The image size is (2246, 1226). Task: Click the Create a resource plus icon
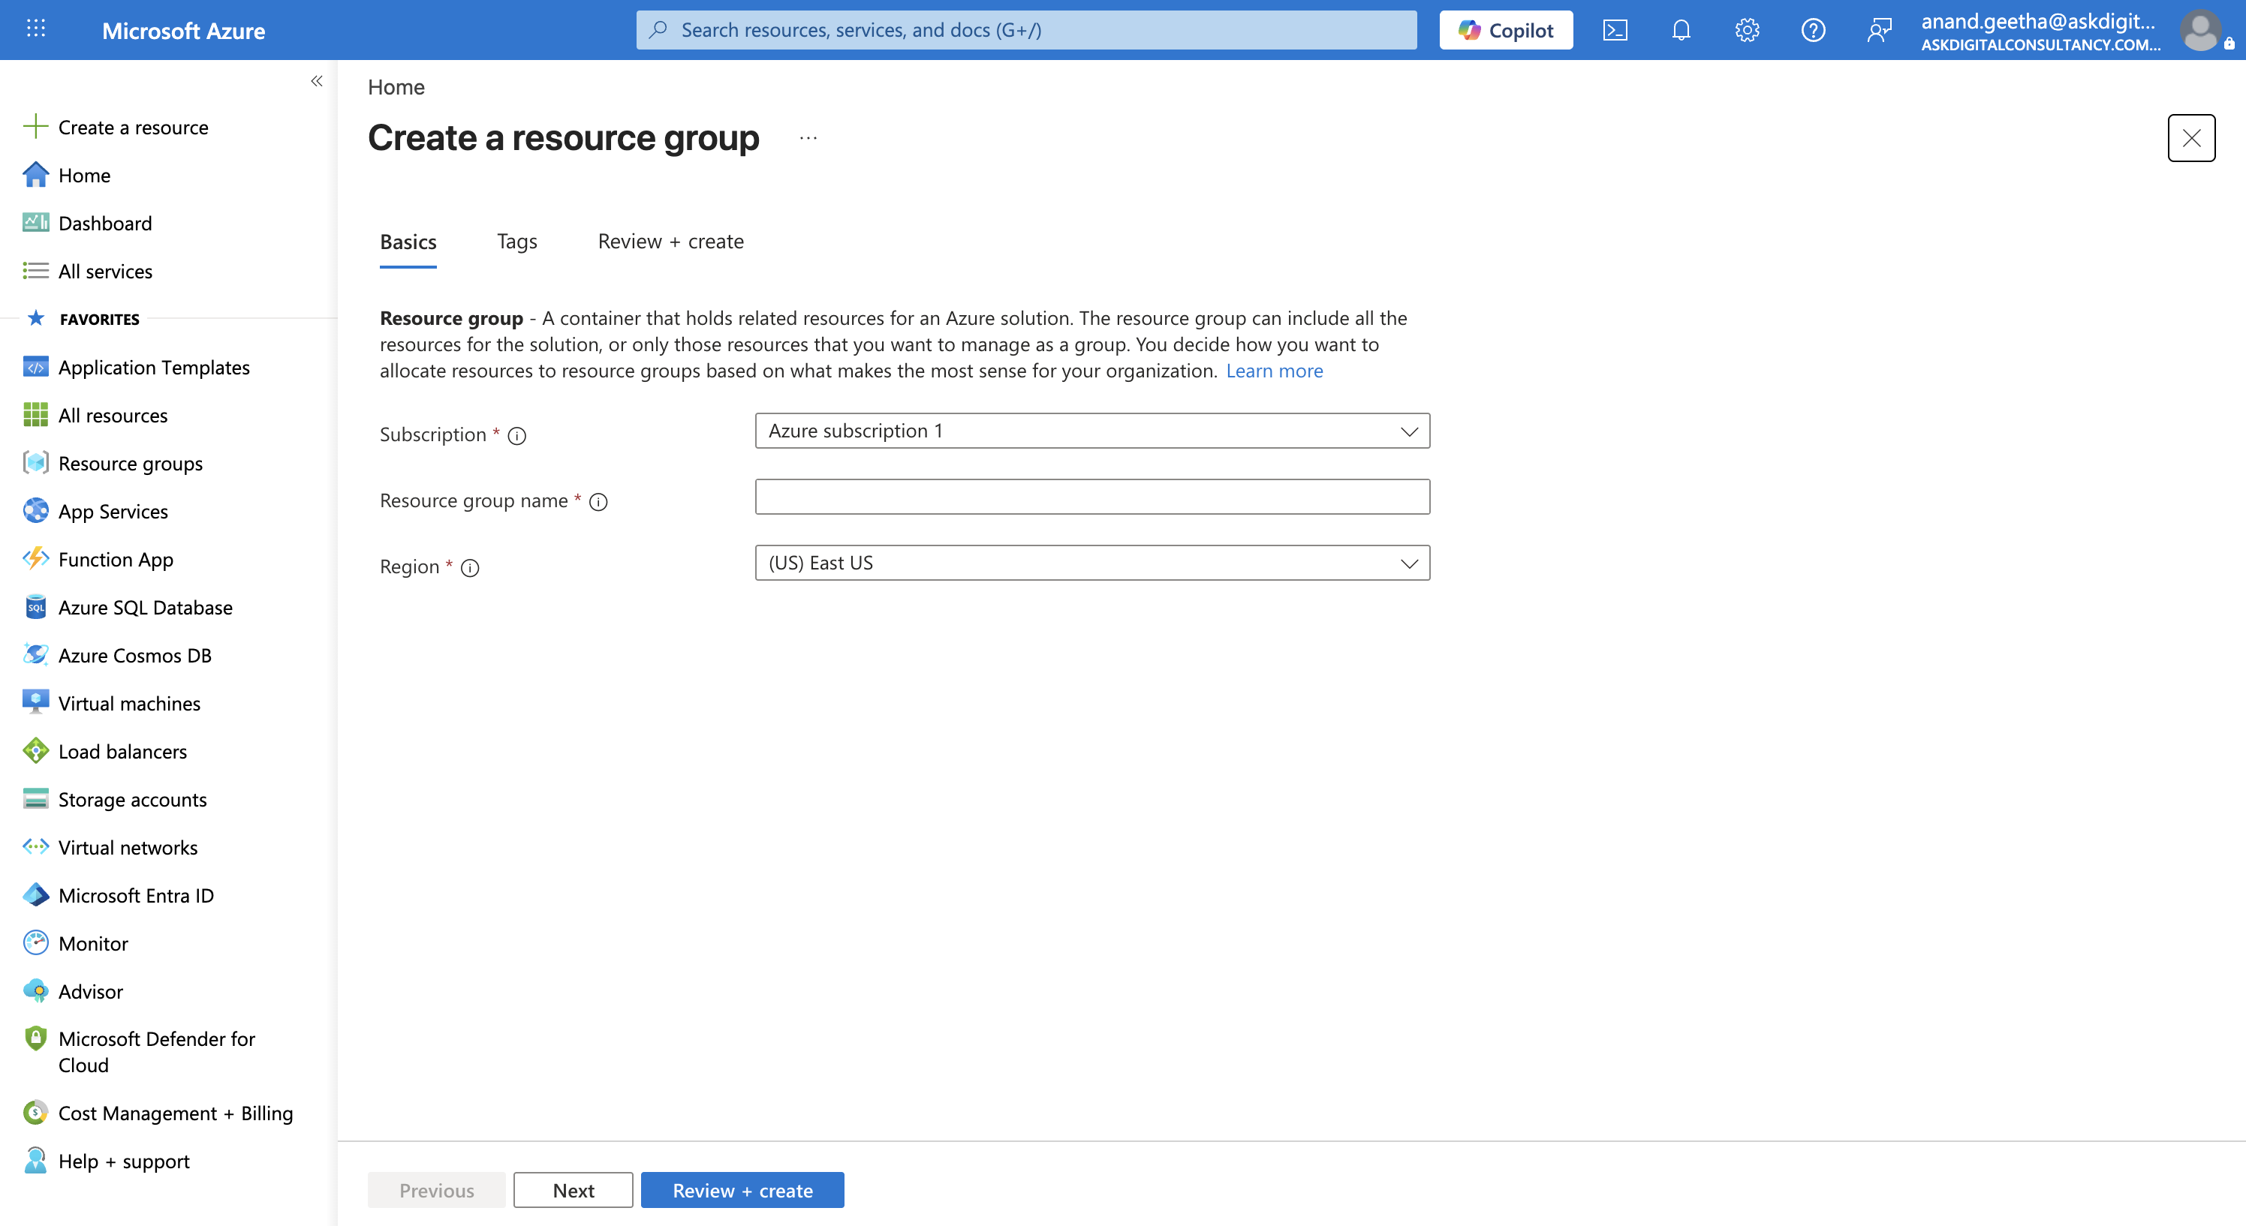click(x=36, y=128)
